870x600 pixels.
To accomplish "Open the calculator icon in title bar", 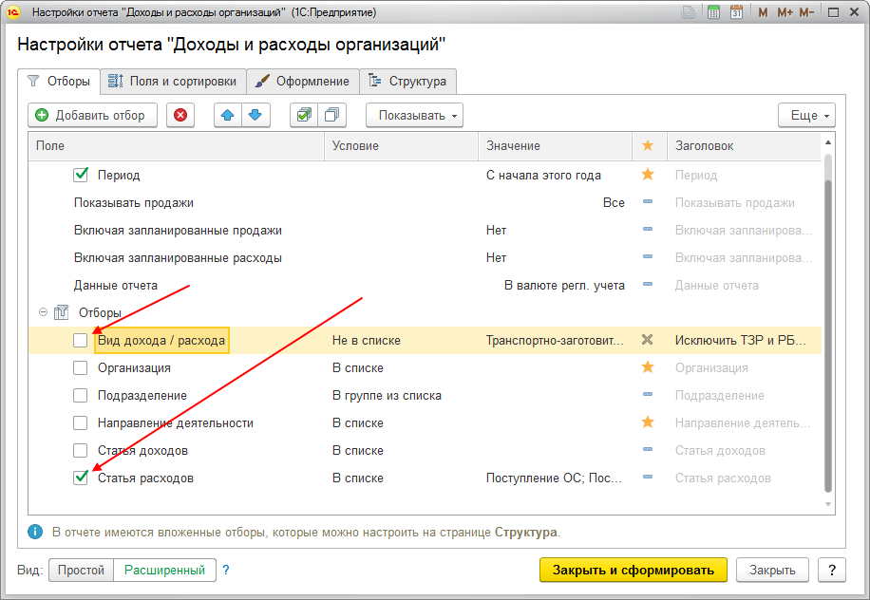I will coord(713,12).
